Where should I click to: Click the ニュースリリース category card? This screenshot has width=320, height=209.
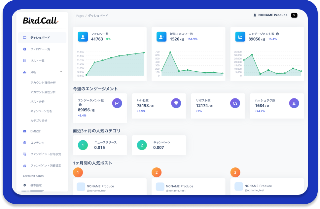(100, 145)
